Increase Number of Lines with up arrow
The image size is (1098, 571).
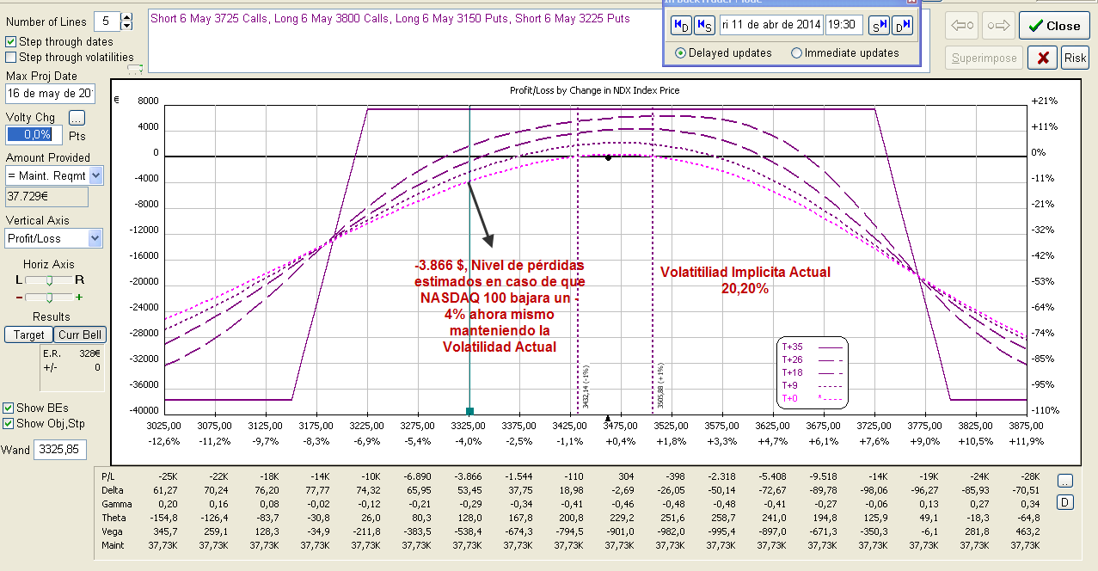click(127, 16)
